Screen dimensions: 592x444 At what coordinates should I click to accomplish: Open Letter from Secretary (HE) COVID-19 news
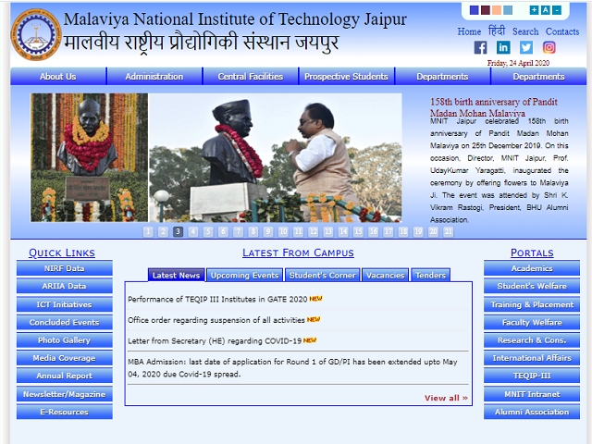pyautogui.click(x=215, y=341)
